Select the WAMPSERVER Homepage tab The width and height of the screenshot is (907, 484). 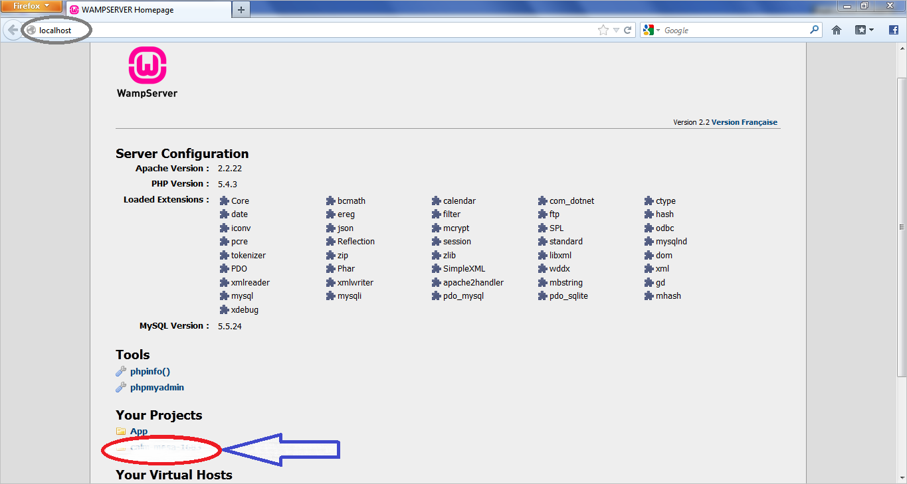coord(148,10)
